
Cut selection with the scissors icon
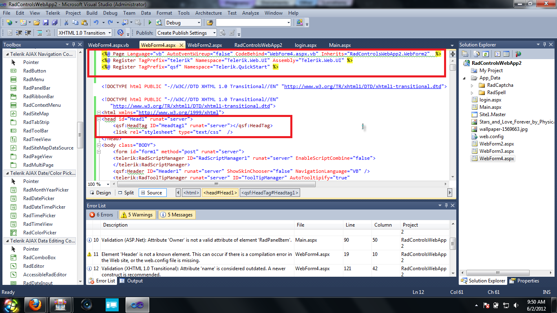[x=66, y=23]
